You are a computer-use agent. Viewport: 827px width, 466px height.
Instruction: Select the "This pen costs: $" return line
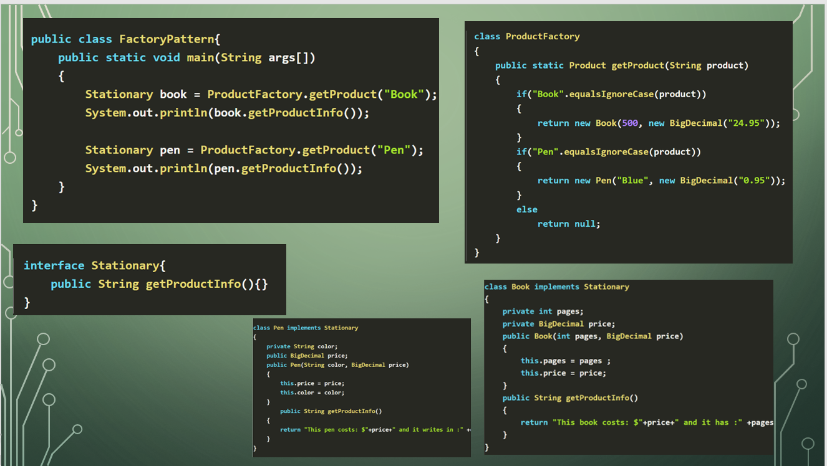[375, 430]
